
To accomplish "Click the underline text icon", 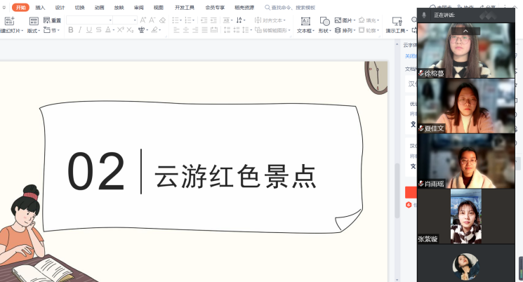I will point(89,31).
